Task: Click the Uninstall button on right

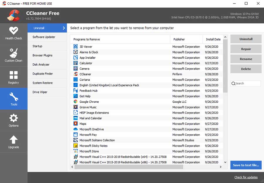Action: (x=246, y=39)
